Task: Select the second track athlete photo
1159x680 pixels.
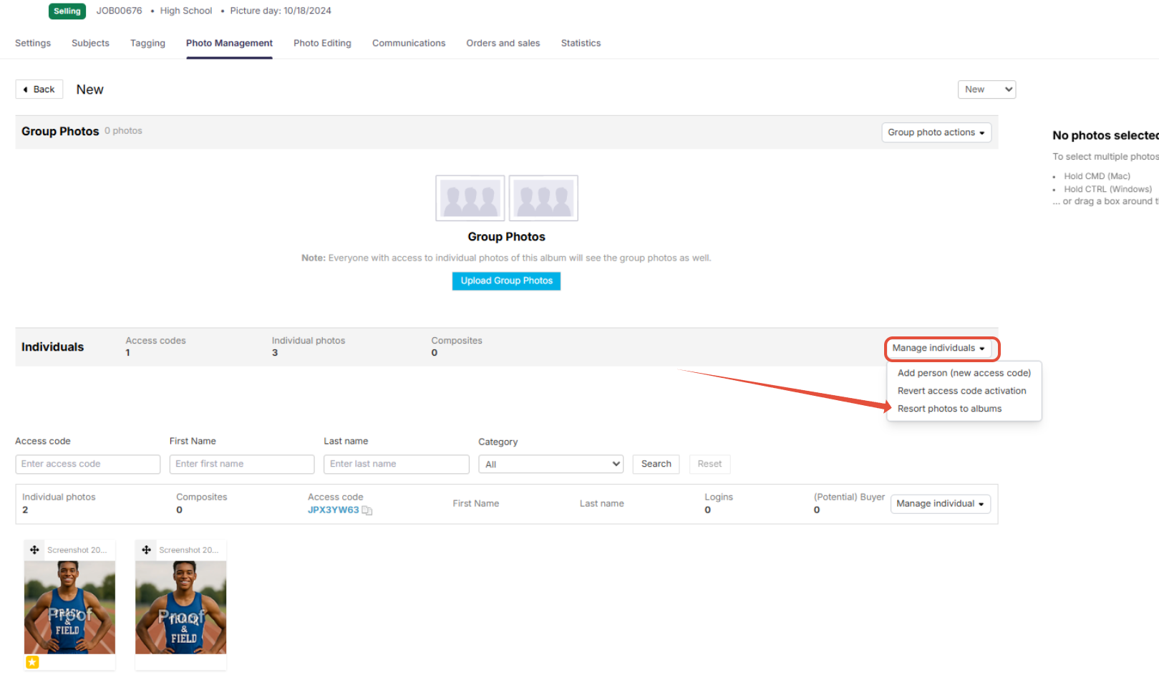Action: click(181, 607)
